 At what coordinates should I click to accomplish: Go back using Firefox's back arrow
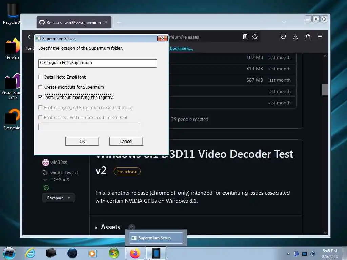(30, 37)
